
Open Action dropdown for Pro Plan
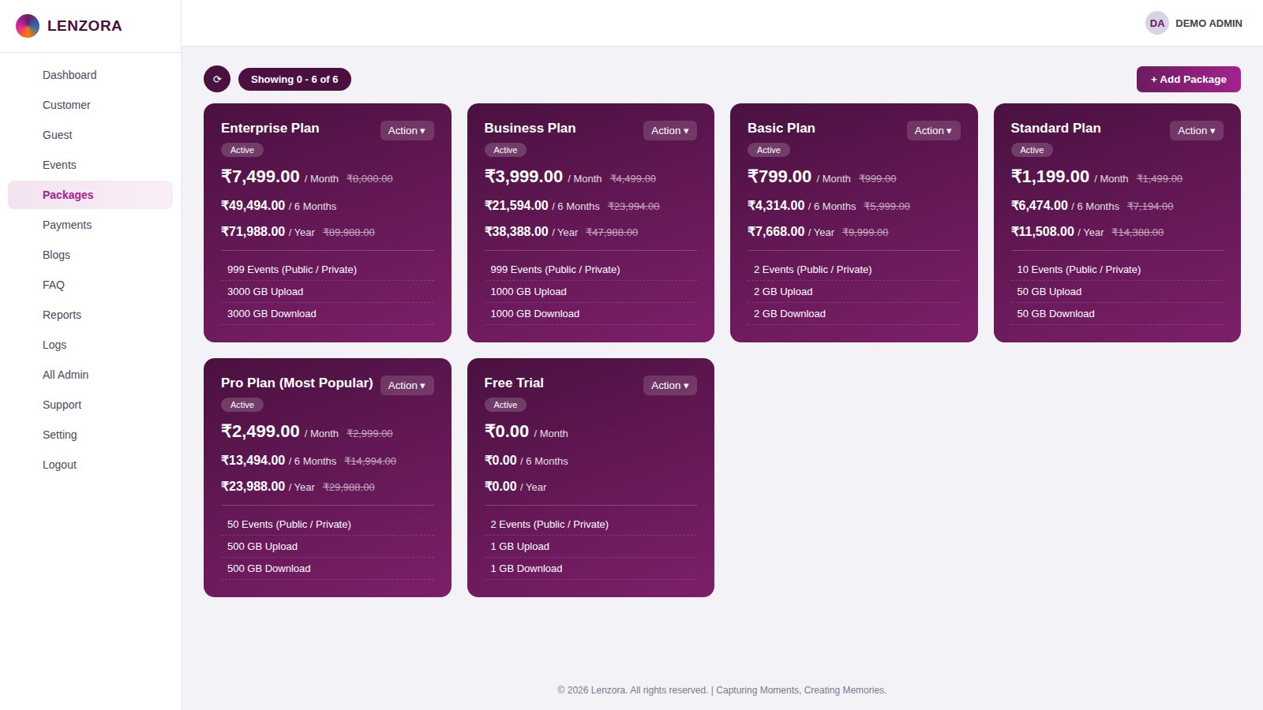[407, 386]
